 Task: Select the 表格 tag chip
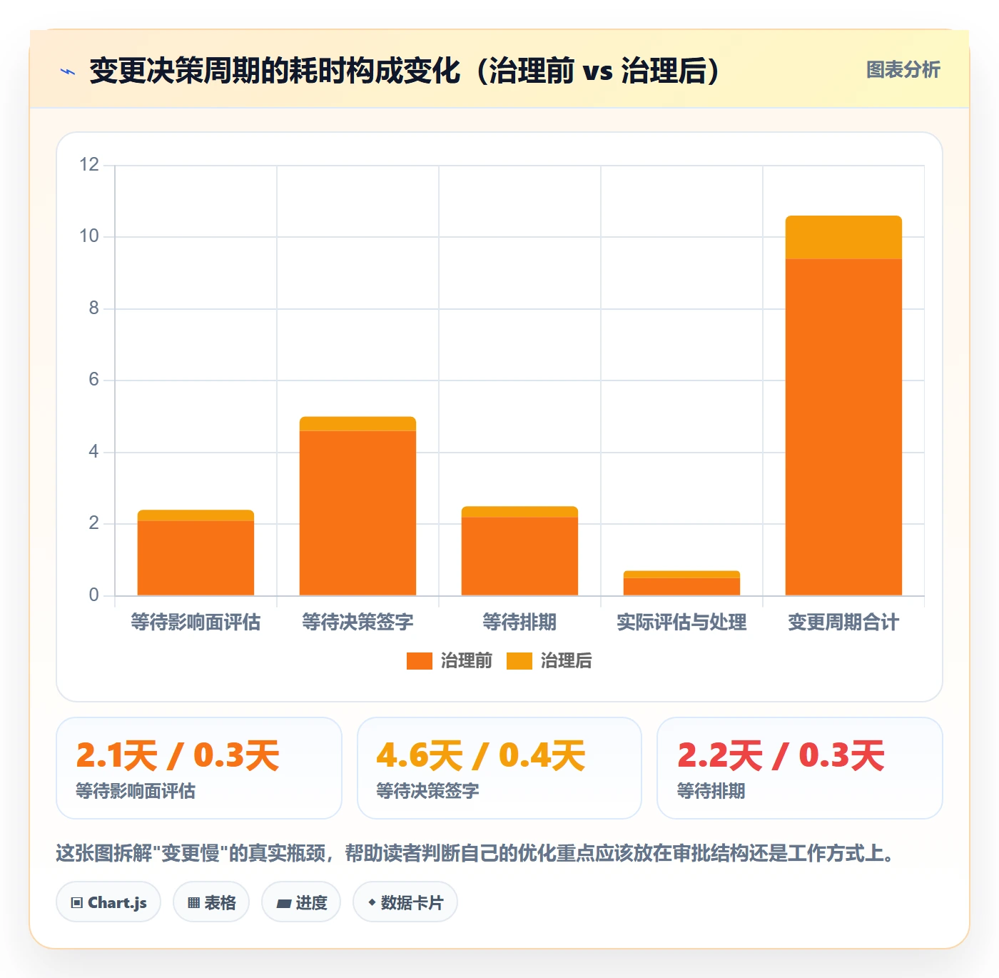pyautogui.click(x=211, y=902)
